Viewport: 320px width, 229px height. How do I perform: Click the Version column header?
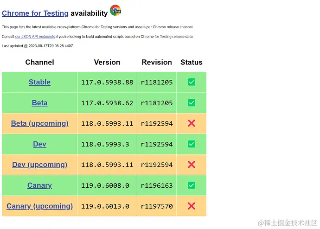[x=107, y=62]
